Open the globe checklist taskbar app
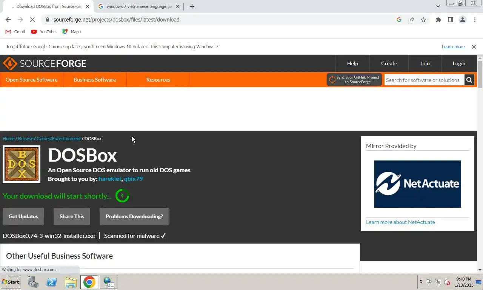 pyautogui.click(x=109, y=282)
